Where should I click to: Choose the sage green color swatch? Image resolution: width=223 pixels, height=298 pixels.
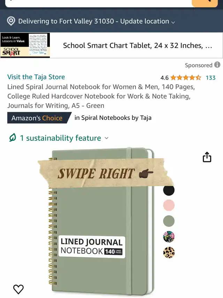click(169, 221)
